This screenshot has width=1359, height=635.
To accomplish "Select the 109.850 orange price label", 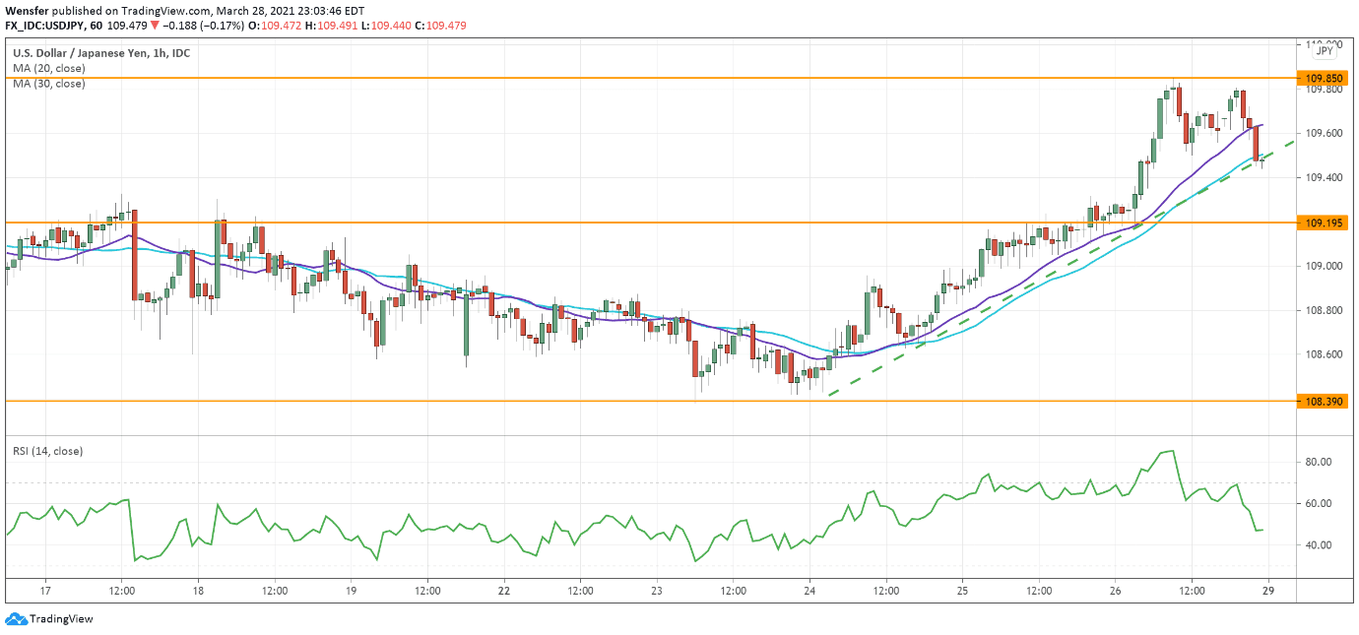I will [x=1325, y=78].
